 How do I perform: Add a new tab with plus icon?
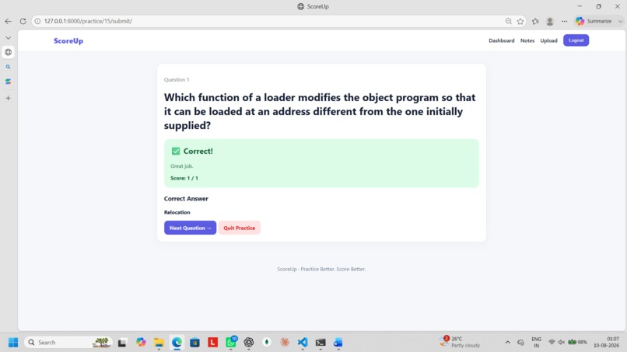(8, 98)
